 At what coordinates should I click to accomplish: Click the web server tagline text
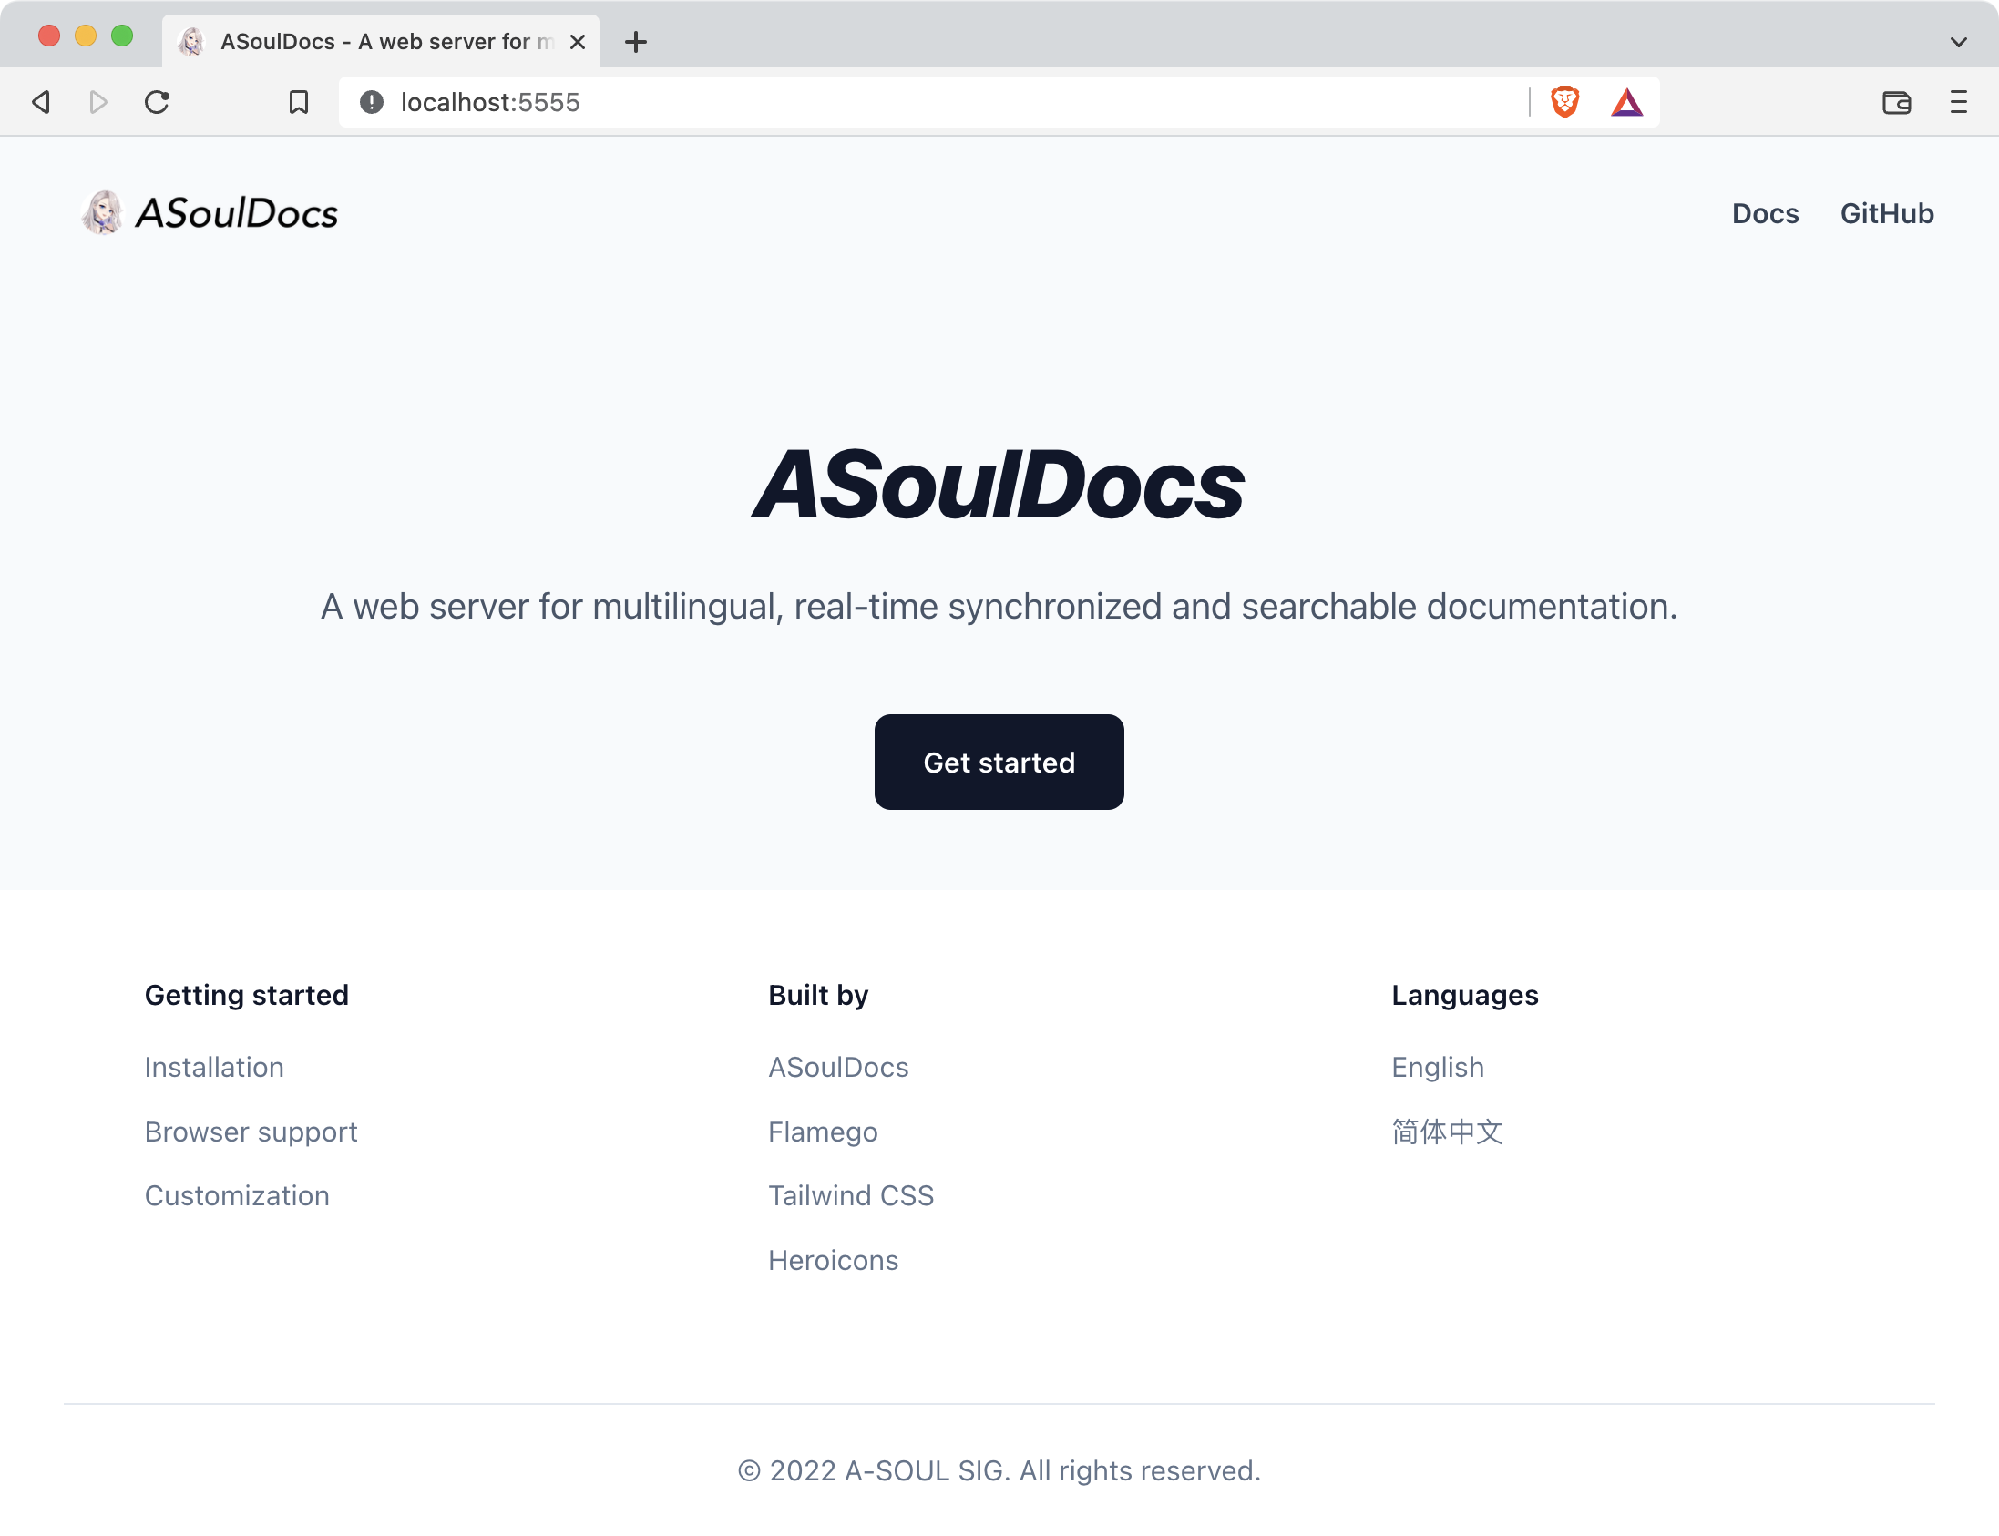click(x=999, y=606)
